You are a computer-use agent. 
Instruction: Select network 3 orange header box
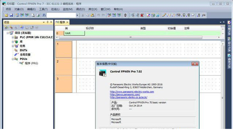click(64, 84)
